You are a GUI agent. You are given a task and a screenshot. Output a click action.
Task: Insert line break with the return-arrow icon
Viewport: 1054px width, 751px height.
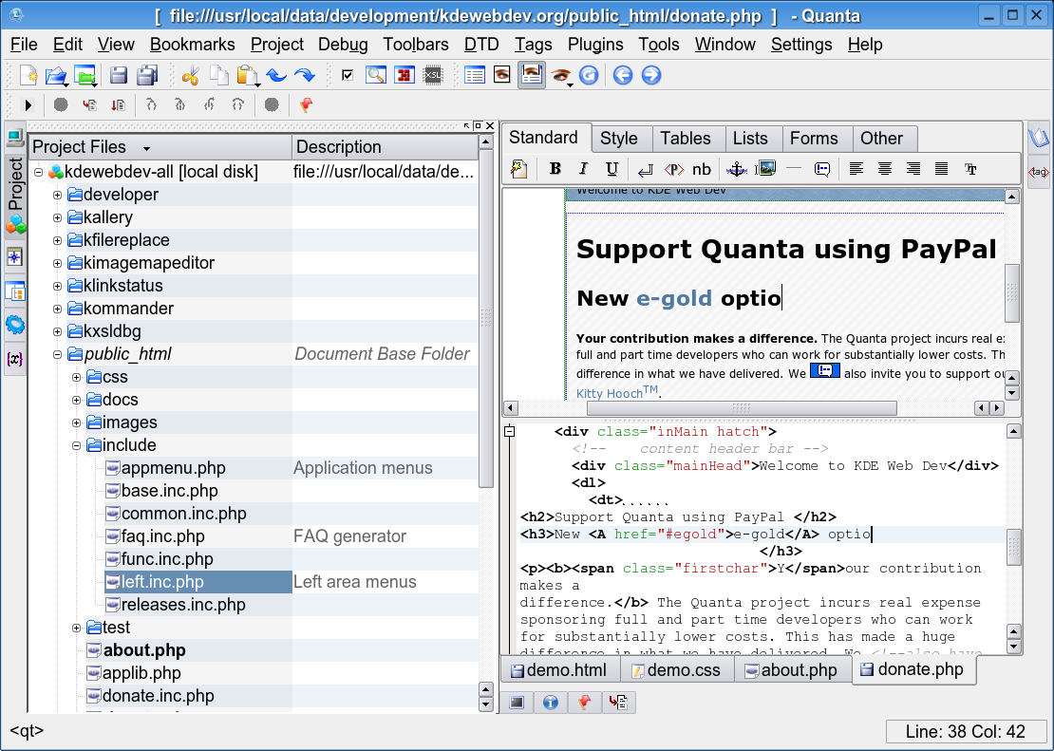(646, 170)
